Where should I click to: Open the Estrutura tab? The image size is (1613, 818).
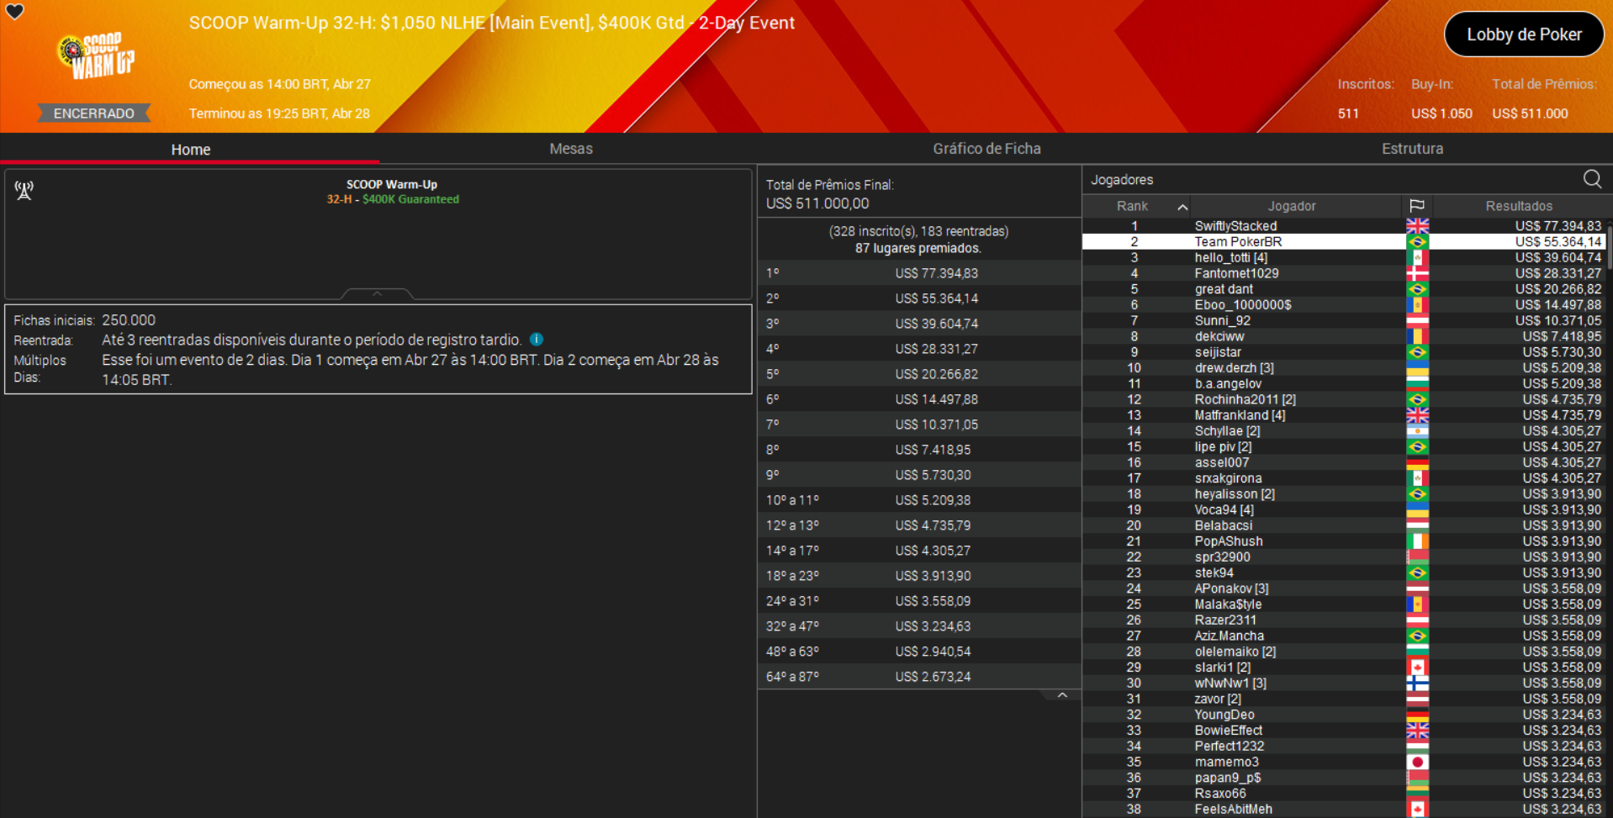[x=1412, y=149]
